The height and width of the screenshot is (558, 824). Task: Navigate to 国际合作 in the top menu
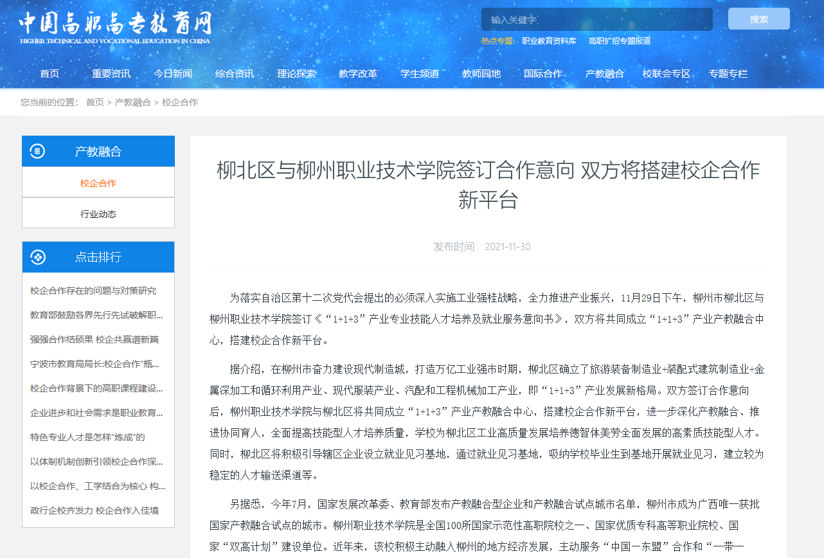[543, 73]
